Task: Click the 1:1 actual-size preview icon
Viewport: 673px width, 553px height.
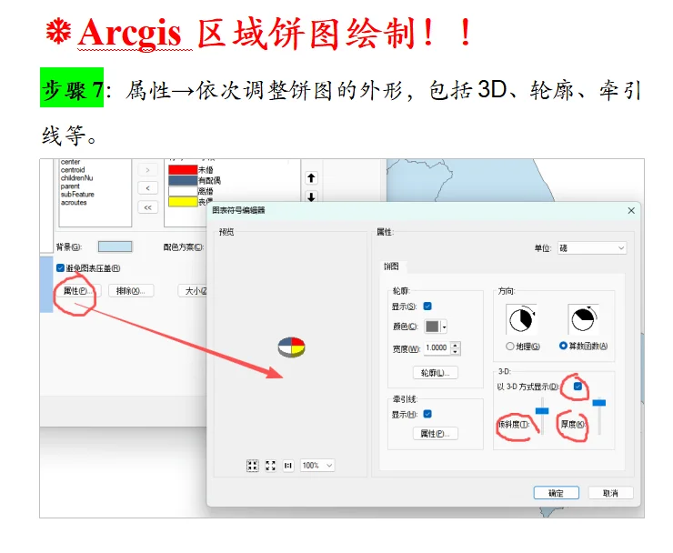Action: (288, 466)
